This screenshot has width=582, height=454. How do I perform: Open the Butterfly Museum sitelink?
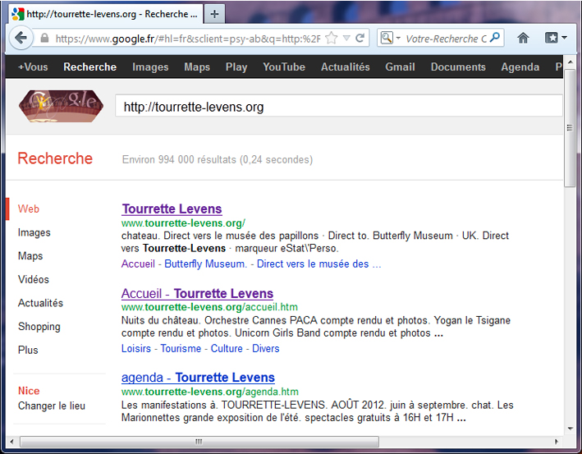206,264
